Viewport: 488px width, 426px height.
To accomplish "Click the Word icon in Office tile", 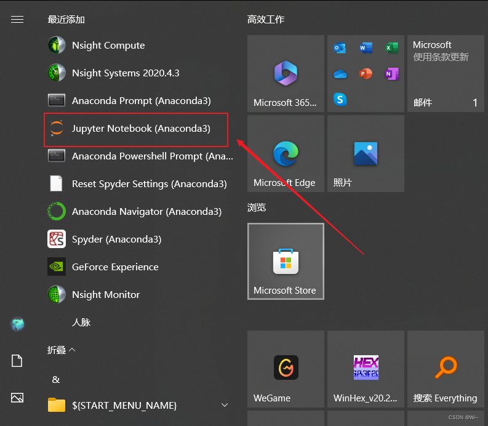I will (366, 48).
